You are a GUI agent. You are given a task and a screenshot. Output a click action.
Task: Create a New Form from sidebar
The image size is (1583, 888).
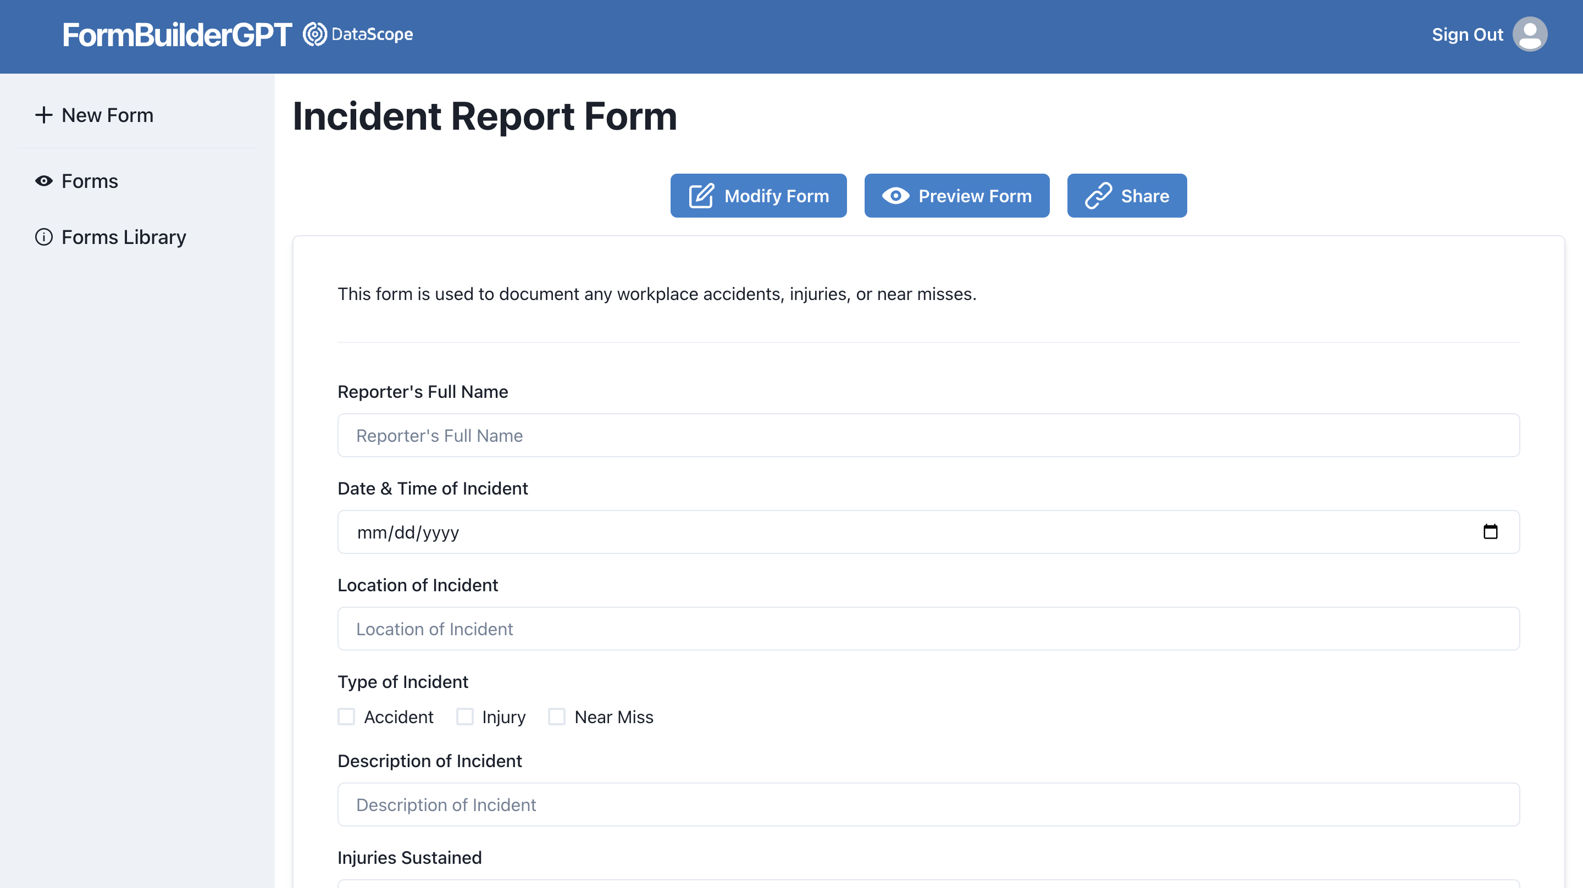(x=107, y=115)
